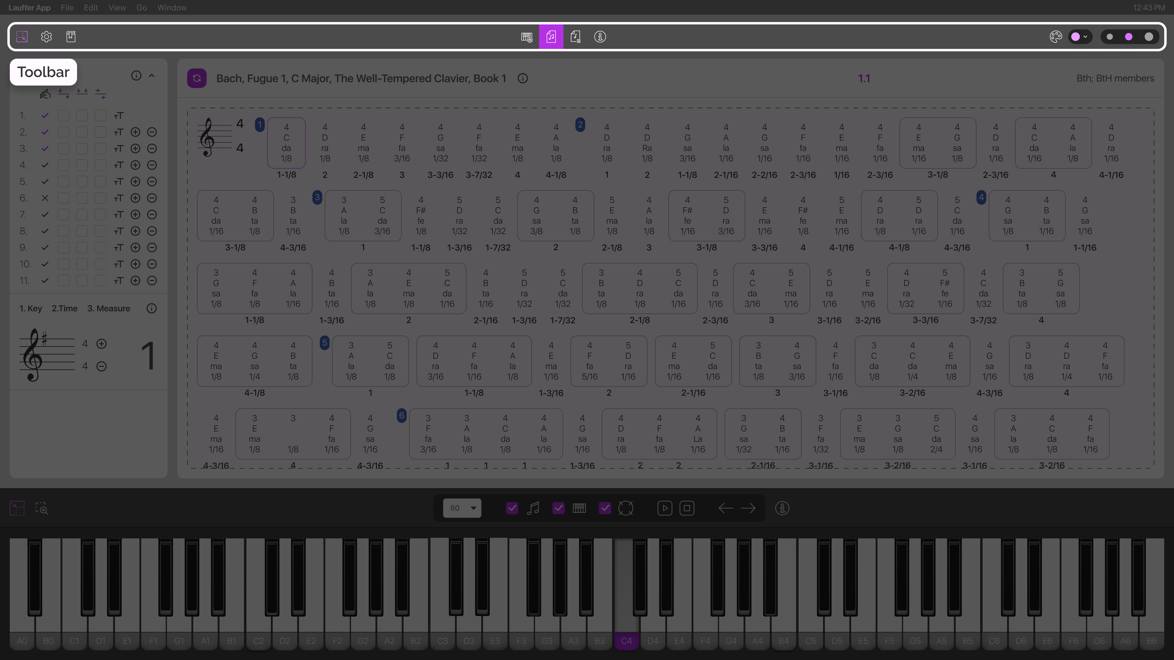Image resolution: width=1174 pixels, height=660 pixels.
Task: Select the highlighted music score view icon
Action: pyautogui.click(x=551, y=37)
